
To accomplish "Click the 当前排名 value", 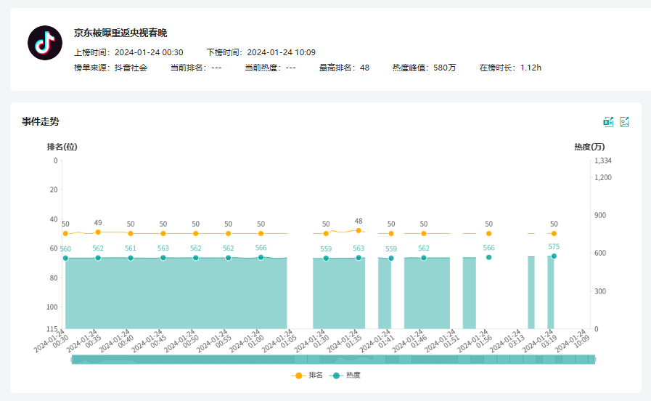I will (216, 68).
